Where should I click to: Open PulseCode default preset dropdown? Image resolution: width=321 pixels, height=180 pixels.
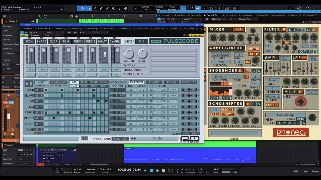(x=55, y=32)
